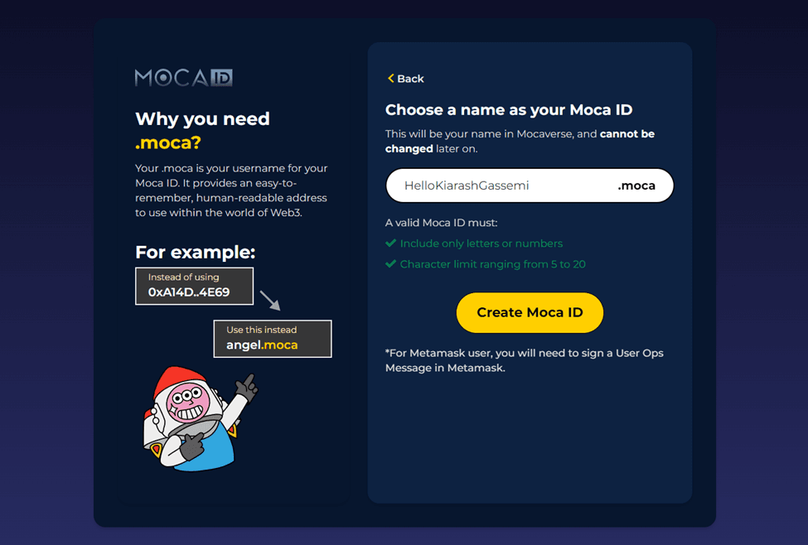Image resolution: width=808 pixels, height=545 pixels.
Task: Click the "cannot be changed" warning text
Action: pos(520,141)
